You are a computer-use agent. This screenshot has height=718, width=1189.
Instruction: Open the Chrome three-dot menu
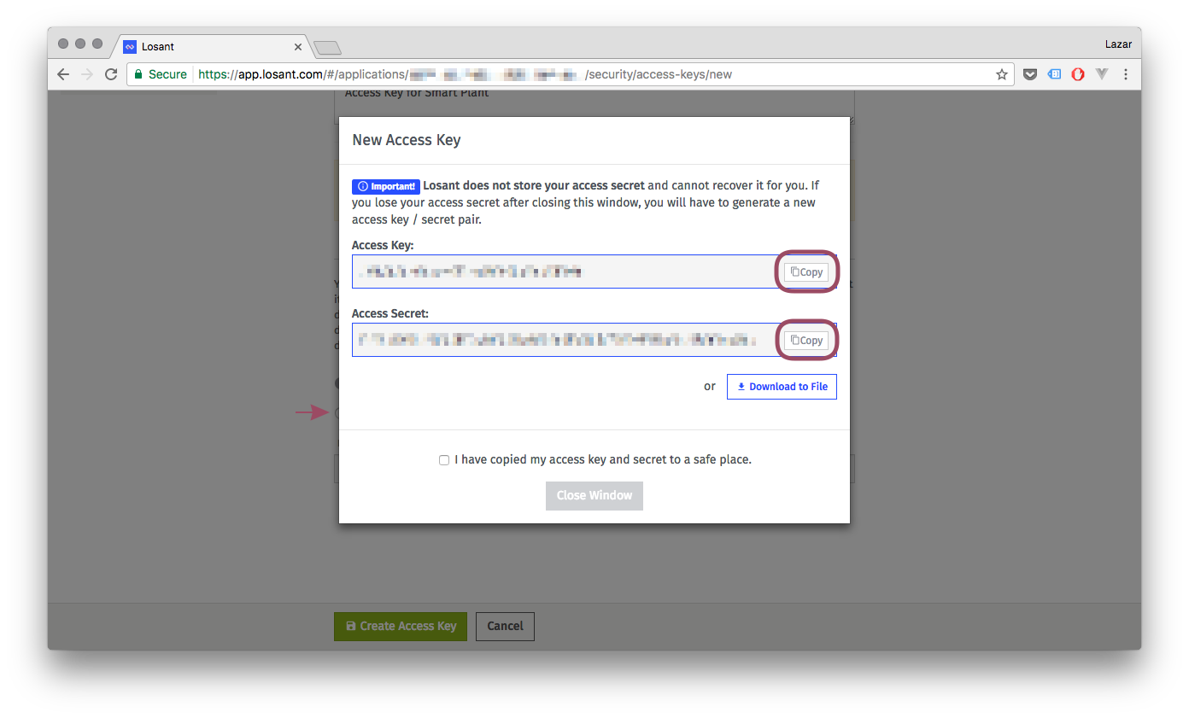click(1126, 74)
